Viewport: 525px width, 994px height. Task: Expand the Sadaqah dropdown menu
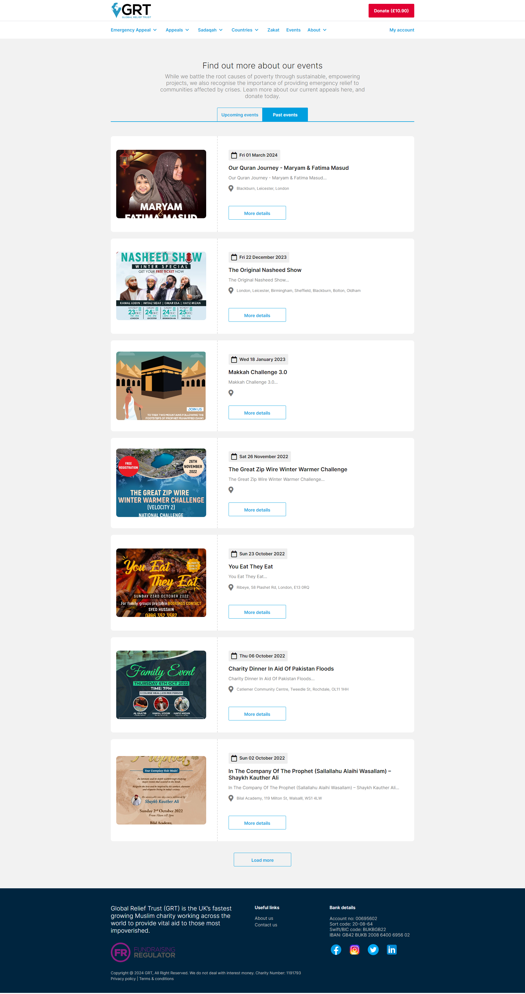coord(210,30)
